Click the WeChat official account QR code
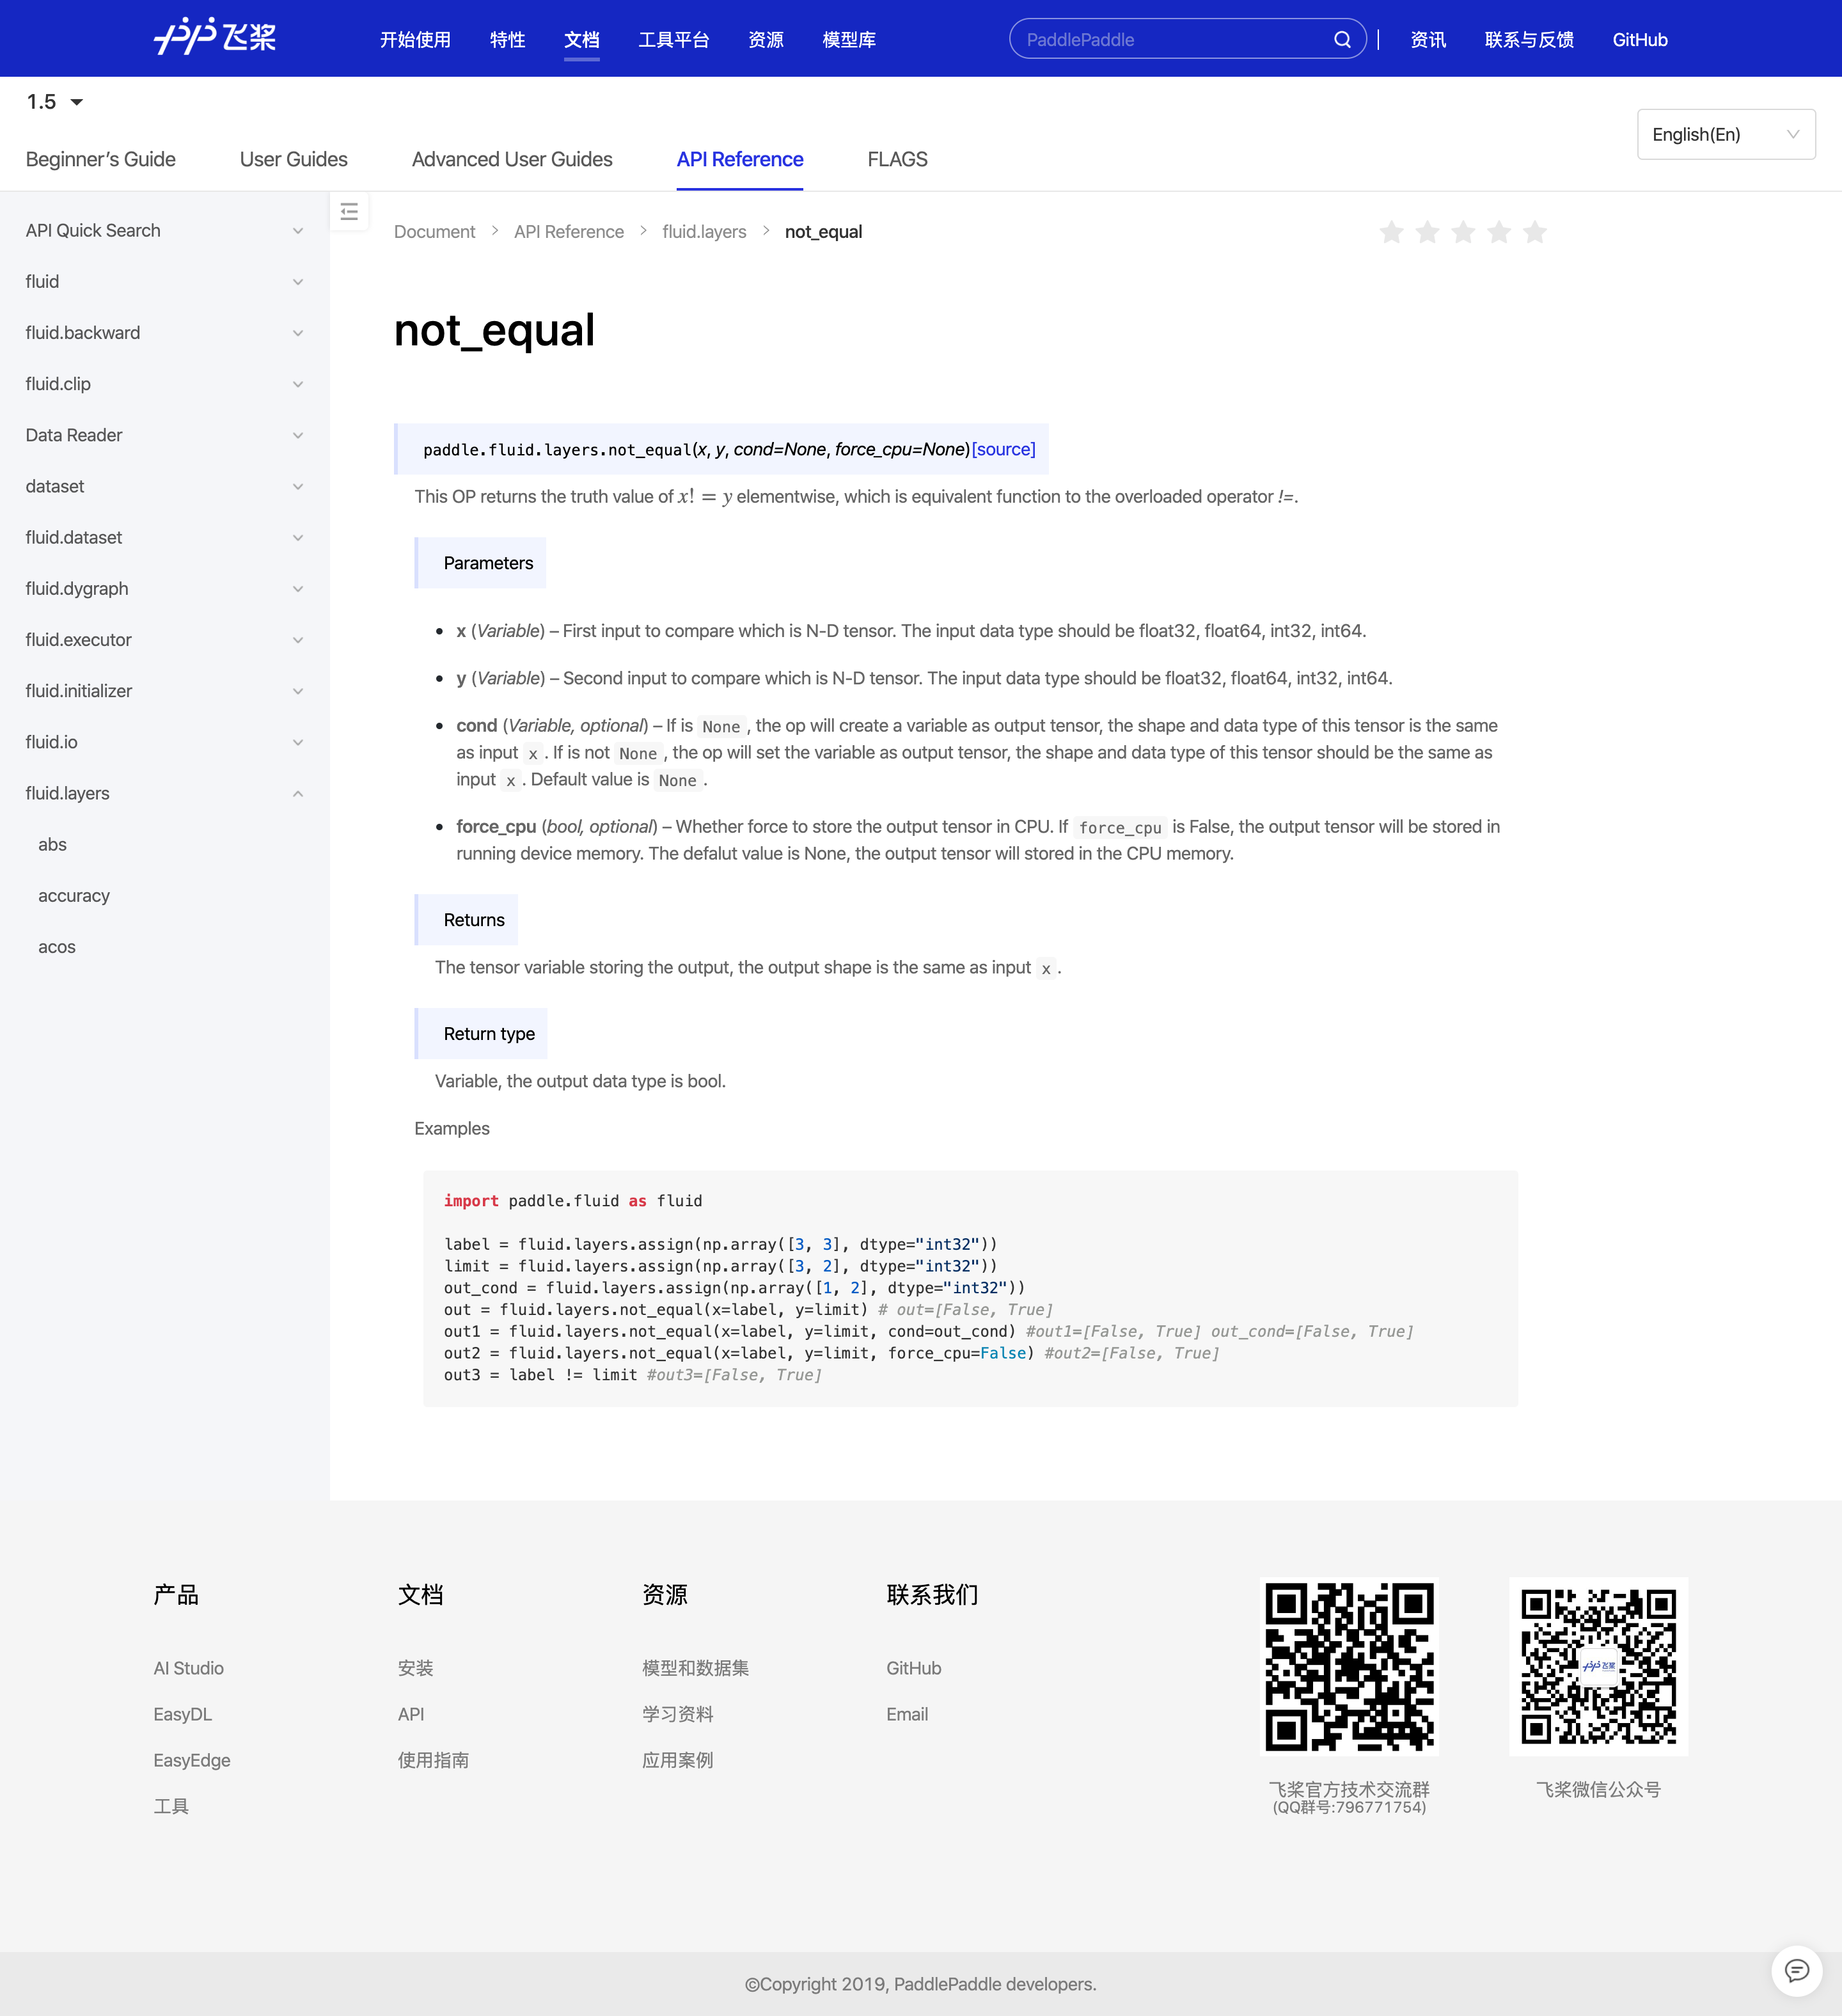 1598,1666
